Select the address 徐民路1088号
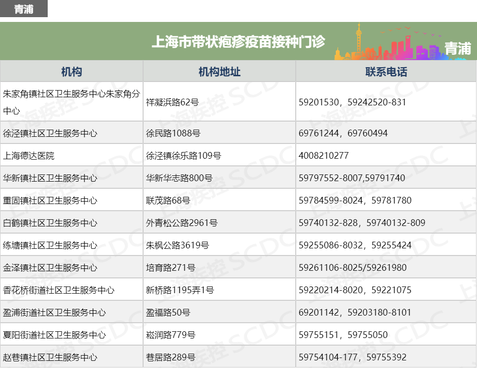 tap(173, 133)
